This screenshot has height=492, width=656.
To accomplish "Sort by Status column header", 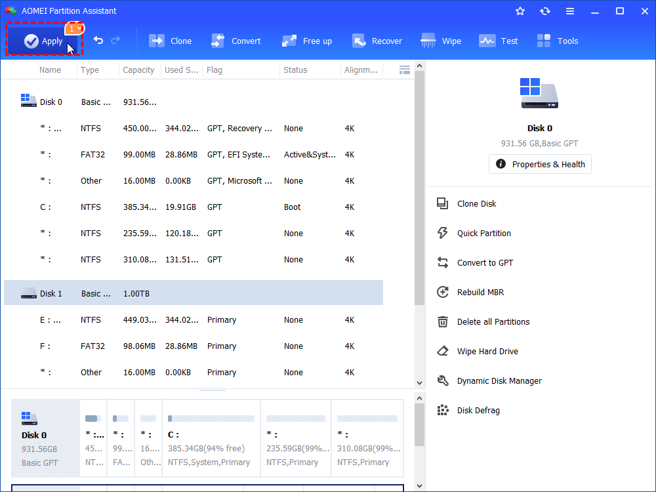I will tap(295, 70).
